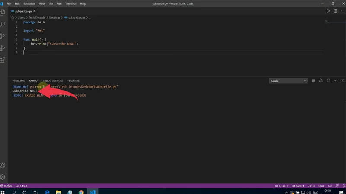Screen dimensions: 346x194
Task: Toggle the output scroll lock
Action: (321, 81)
